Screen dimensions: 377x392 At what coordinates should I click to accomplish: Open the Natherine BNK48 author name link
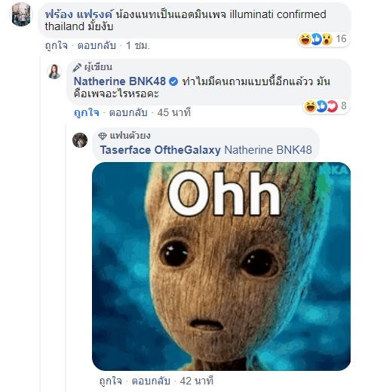[x=120, y=81]
